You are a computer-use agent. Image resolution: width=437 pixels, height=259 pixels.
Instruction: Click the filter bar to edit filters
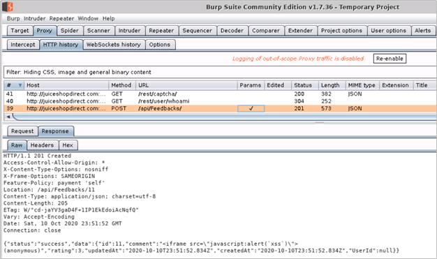click(x=220, y=72)
